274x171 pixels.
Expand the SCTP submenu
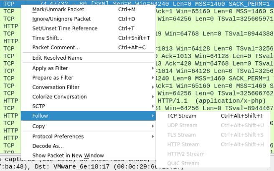coord(39,107)
